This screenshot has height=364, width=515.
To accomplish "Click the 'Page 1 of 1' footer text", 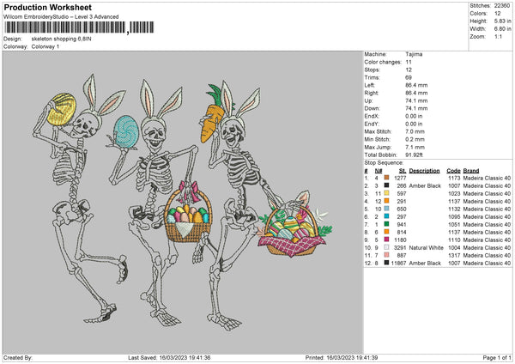I will coord(497,357).
